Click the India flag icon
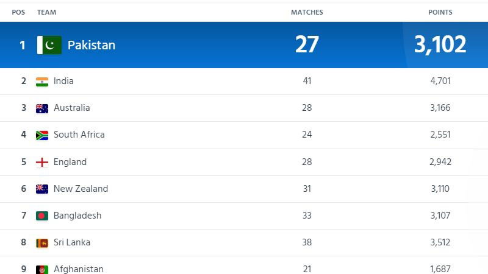This screenshot has height=274, width=488. (x=42, y=82)
